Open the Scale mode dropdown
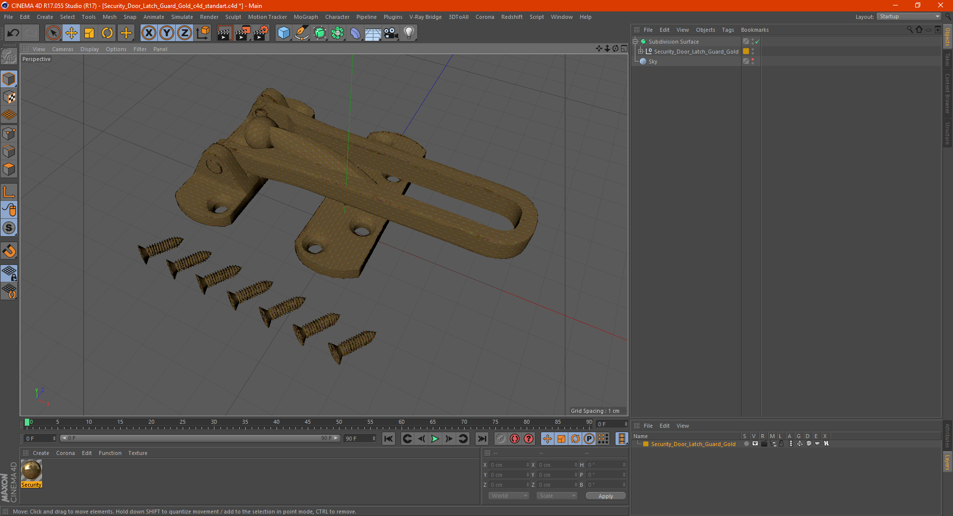 557,496
